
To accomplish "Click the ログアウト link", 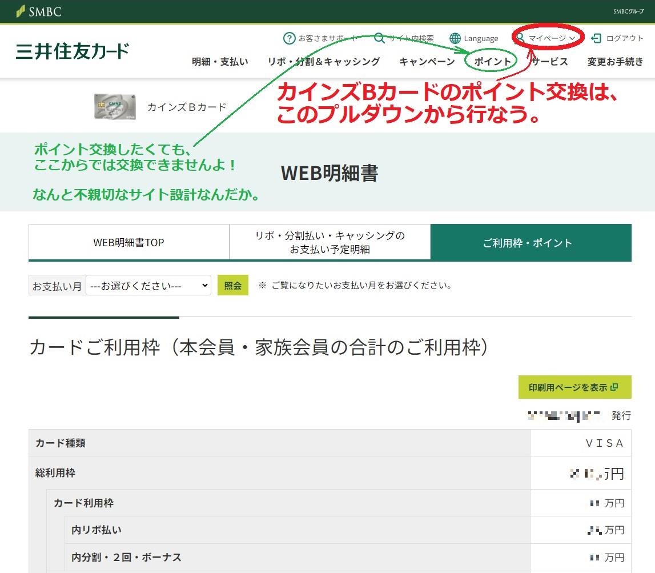I will pos(625,38).
